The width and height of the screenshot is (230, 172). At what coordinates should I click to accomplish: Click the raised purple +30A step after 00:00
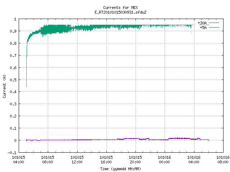(x=179, y=138)
